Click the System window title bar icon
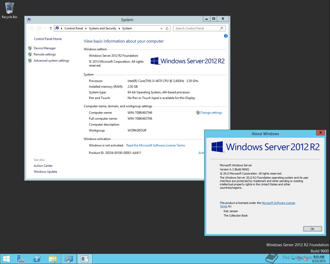The height and width of the screenshot is (264, 330). (29, 20)
